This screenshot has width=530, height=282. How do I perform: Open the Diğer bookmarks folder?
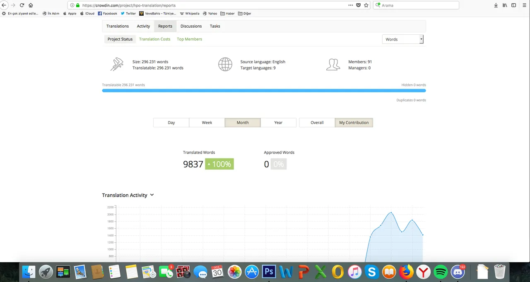(x=244, y=13)
